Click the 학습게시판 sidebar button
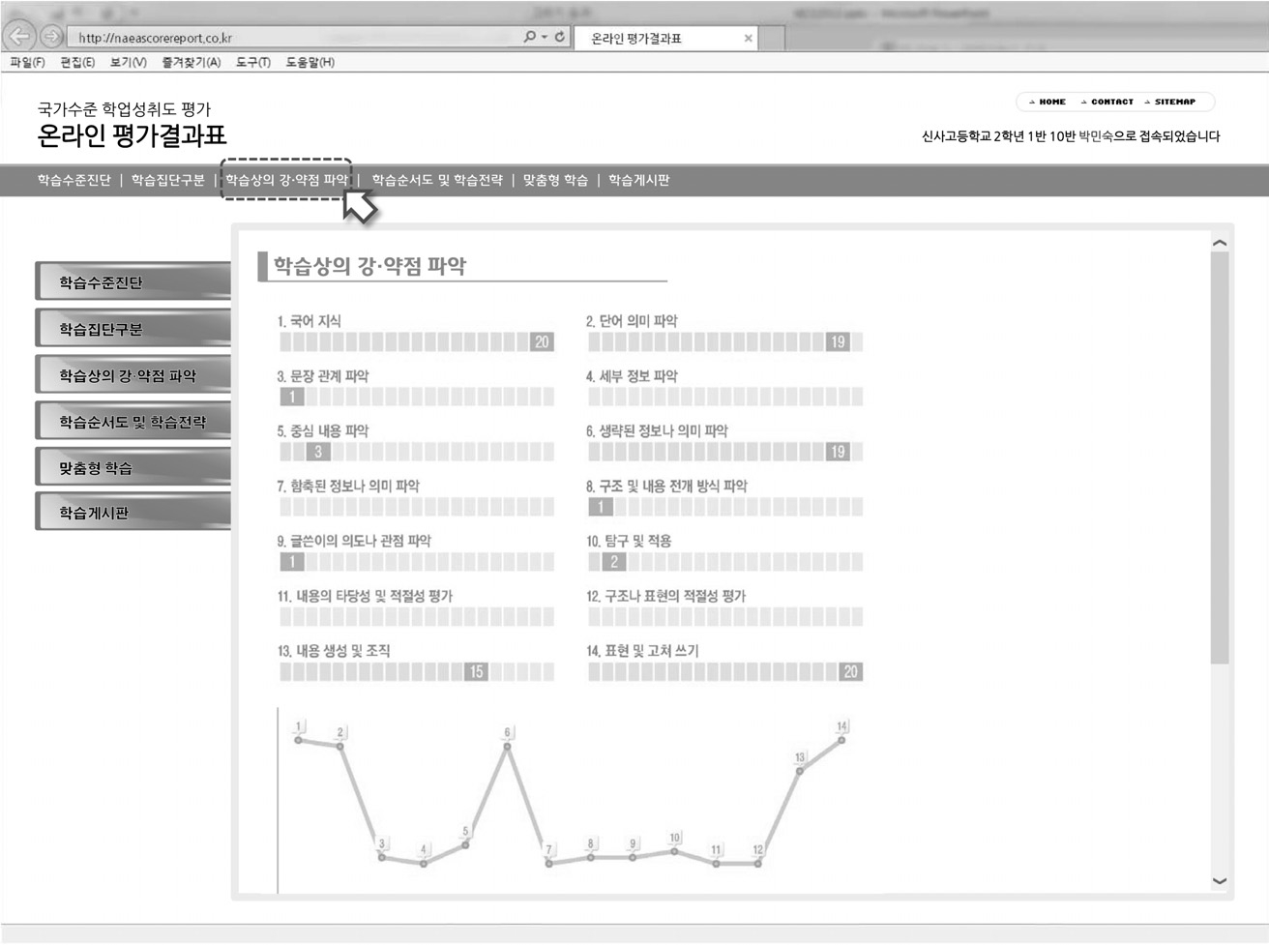The height and width of the screenshot is (945, 1269). (x=133, y=512)
